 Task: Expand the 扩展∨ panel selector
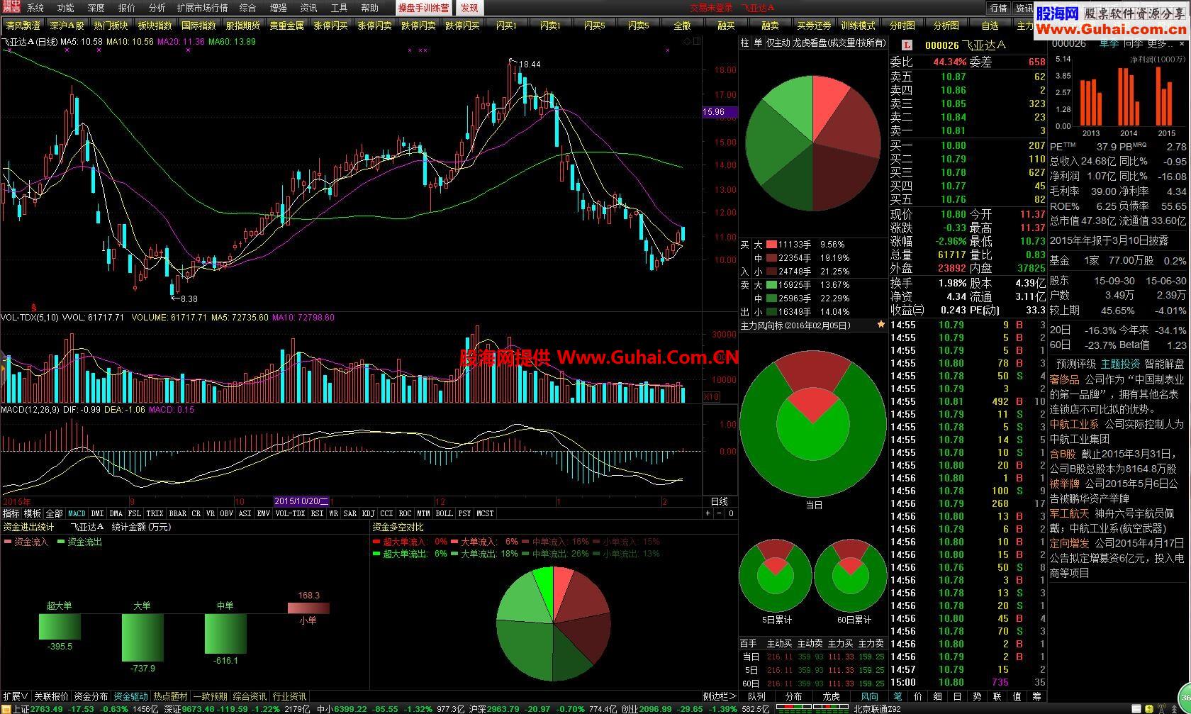16,696
